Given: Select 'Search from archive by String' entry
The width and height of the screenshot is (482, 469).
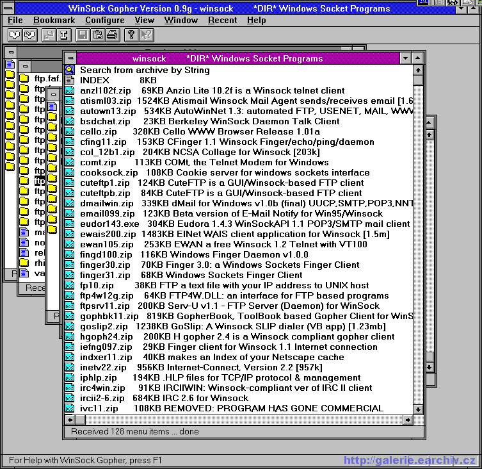Looking at the screenshot, I should click(145, 70).
